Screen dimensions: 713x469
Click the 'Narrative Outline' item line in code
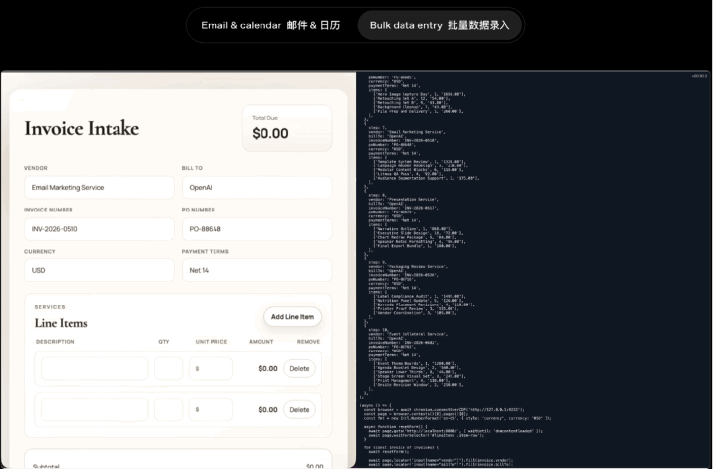coord(413,229)
